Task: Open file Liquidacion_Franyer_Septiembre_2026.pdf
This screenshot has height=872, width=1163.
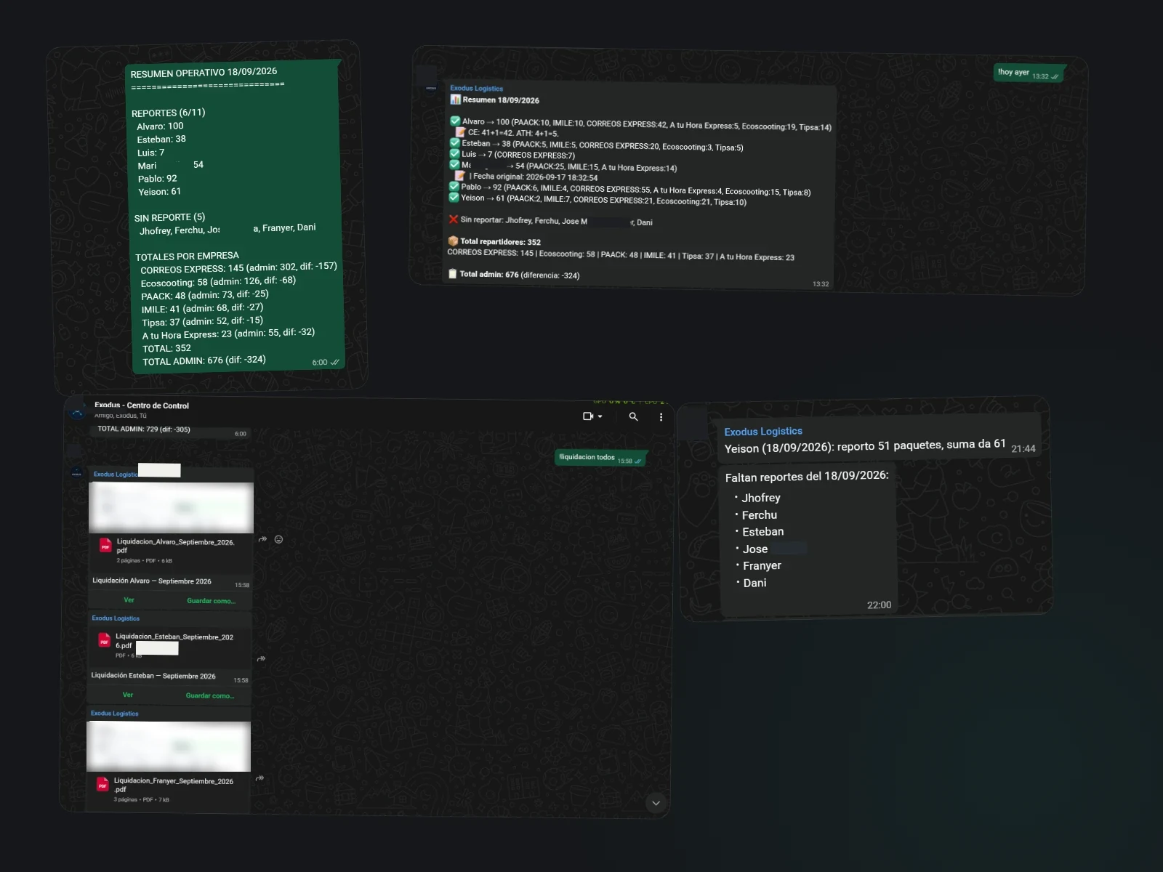Action: click(x=174, y=785)
